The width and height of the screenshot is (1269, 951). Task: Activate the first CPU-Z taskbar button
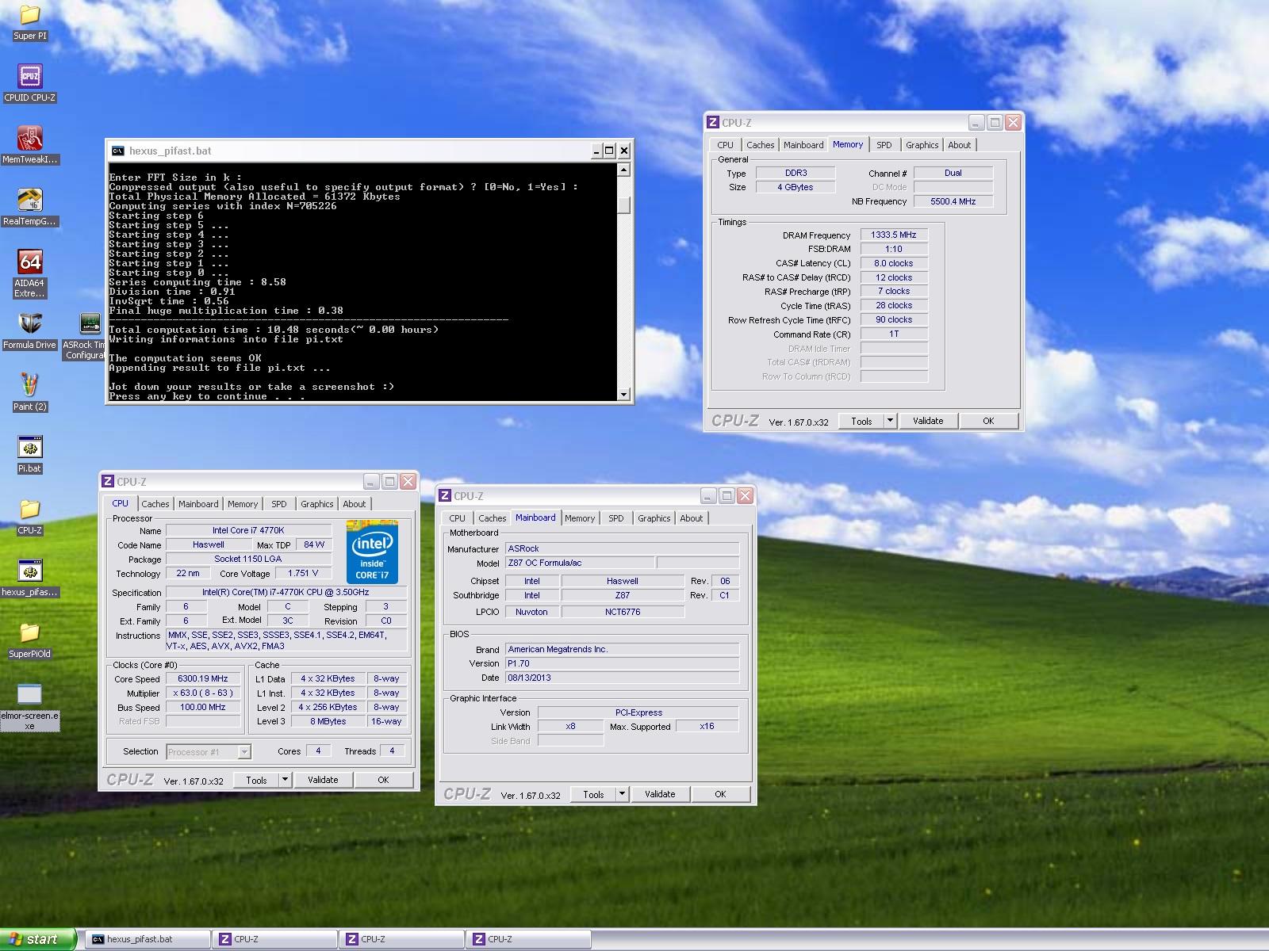[274, 939]
